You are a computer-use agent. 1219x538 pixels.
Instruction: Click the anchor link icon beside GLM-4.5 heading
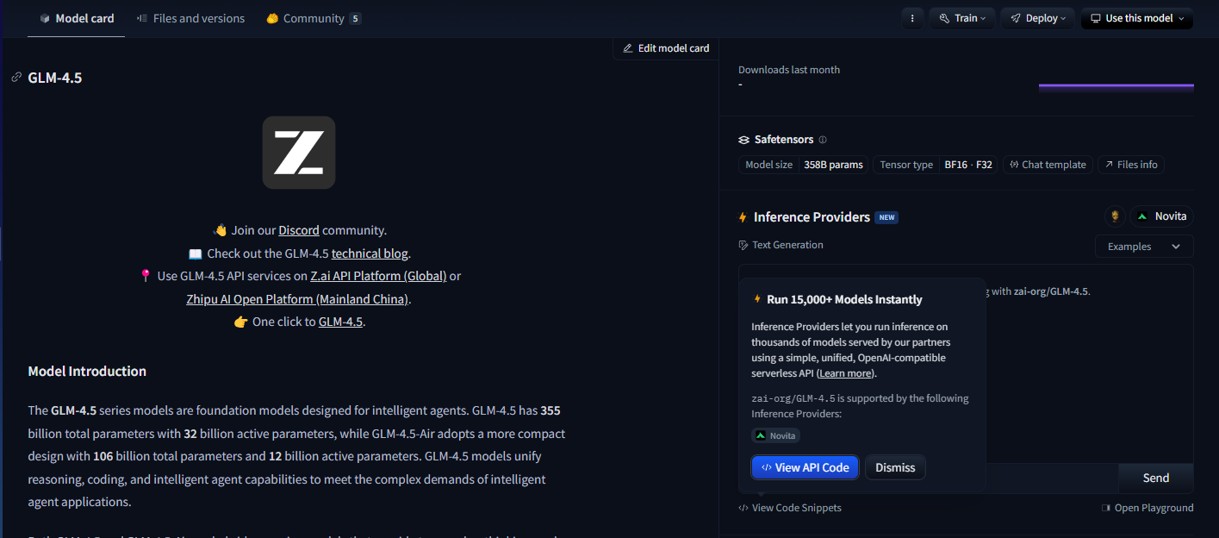point(16,78)
